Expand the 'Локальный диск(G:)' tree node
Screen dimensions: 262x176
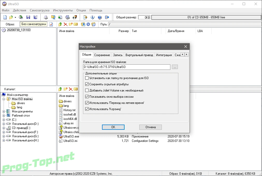point(4,136)
